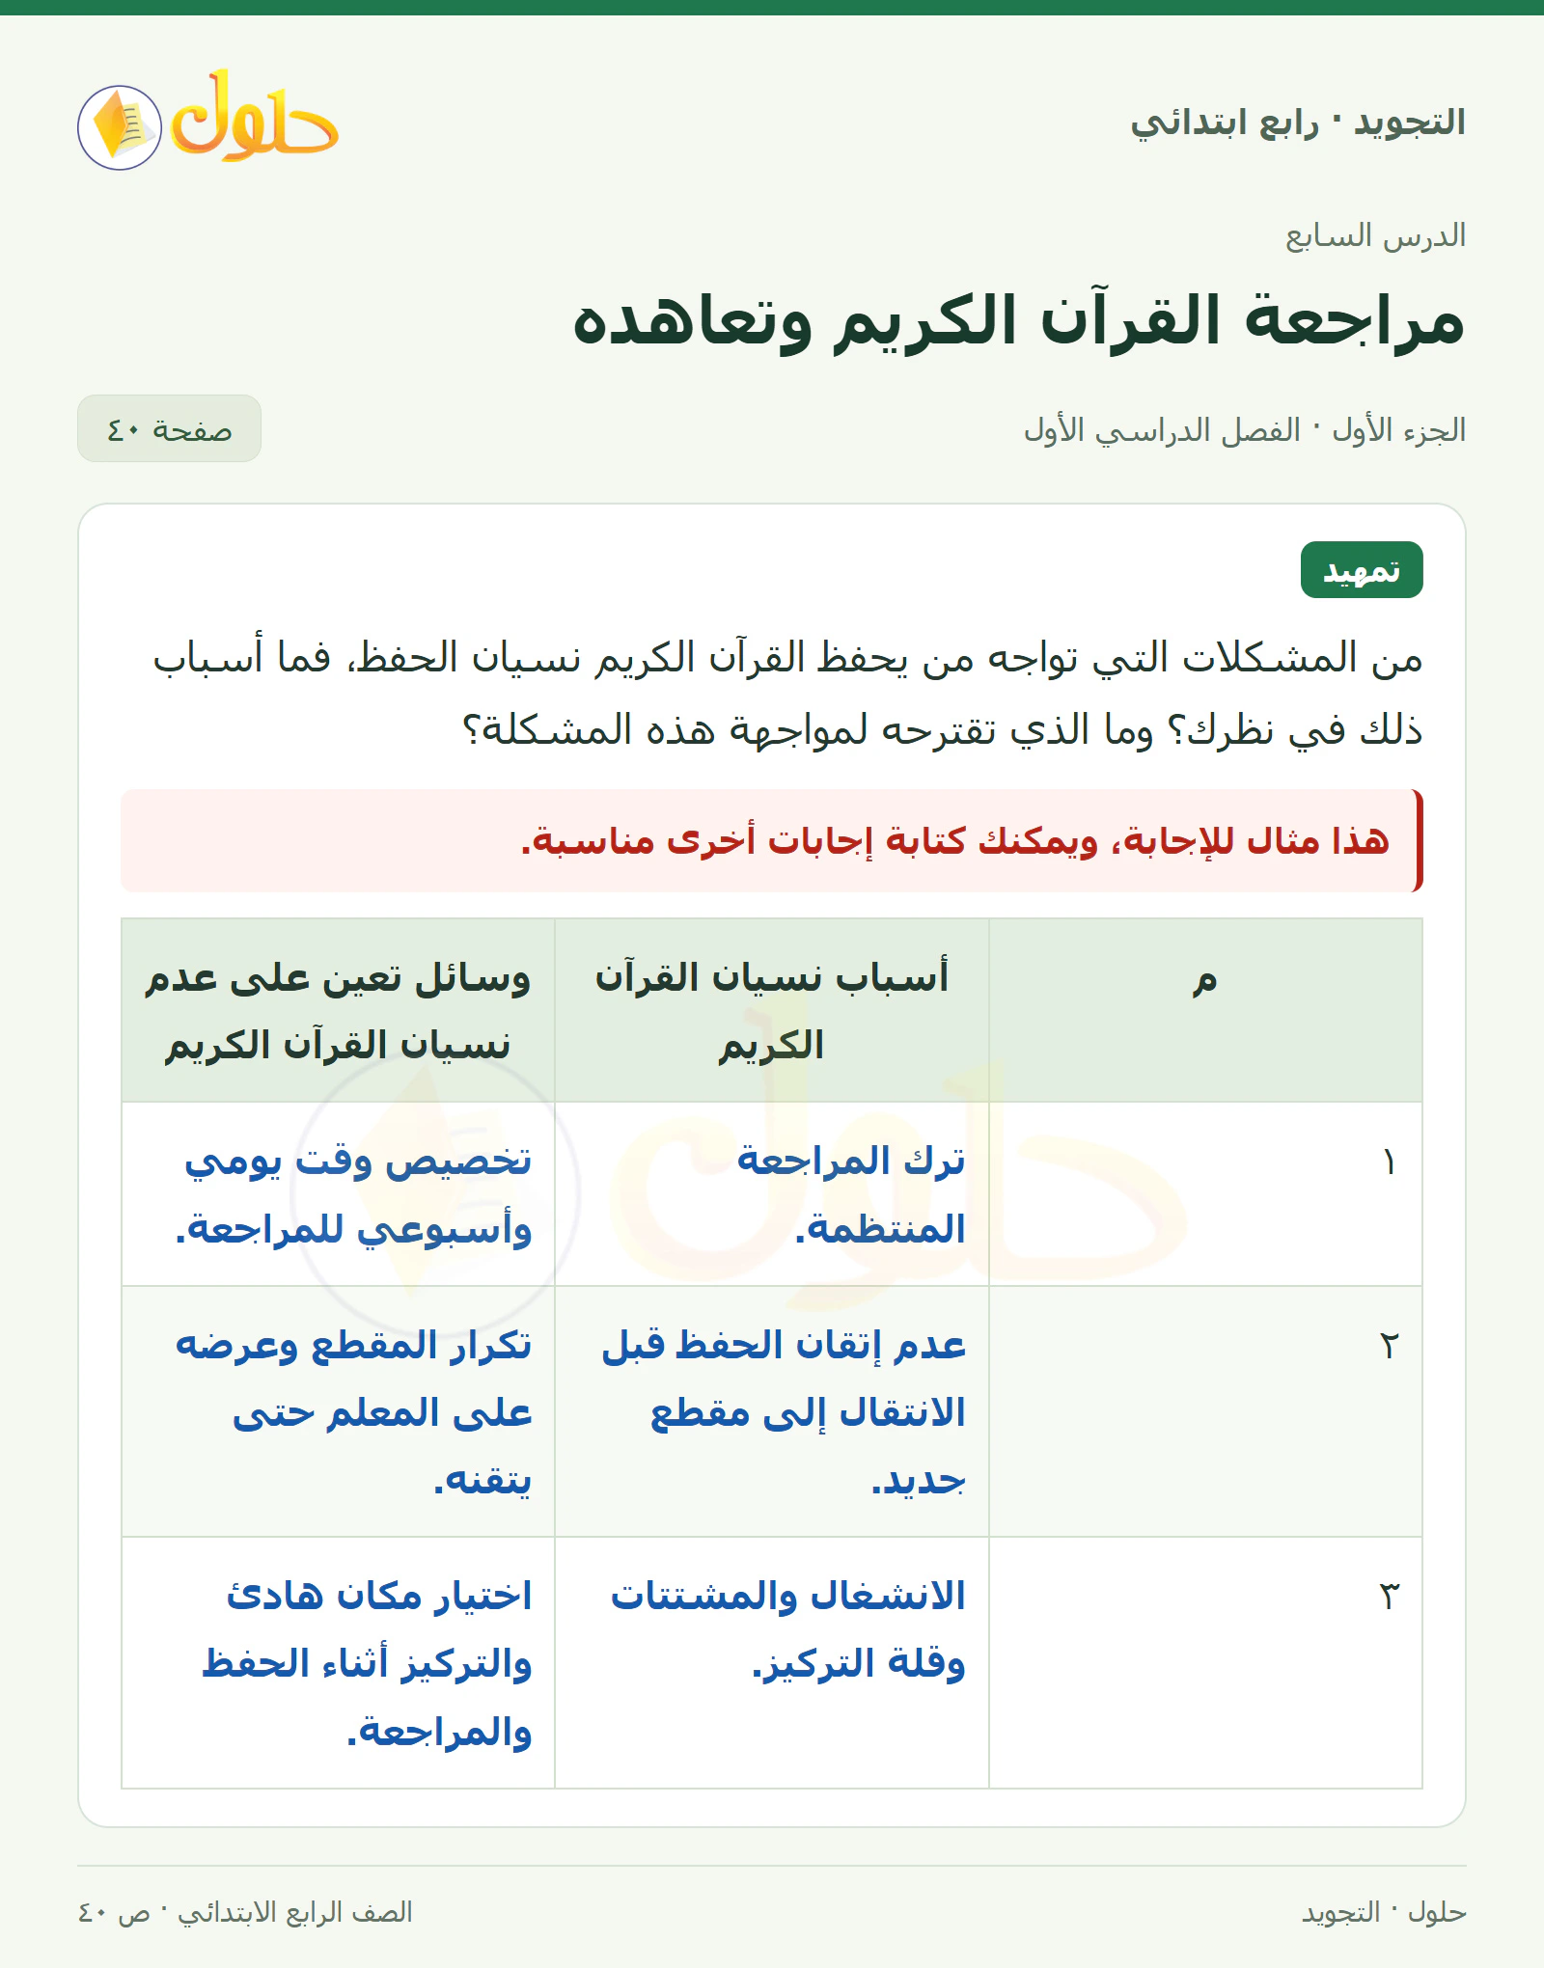Click cell ترك المراجعة المنتظمة

tap(772, 1194)
